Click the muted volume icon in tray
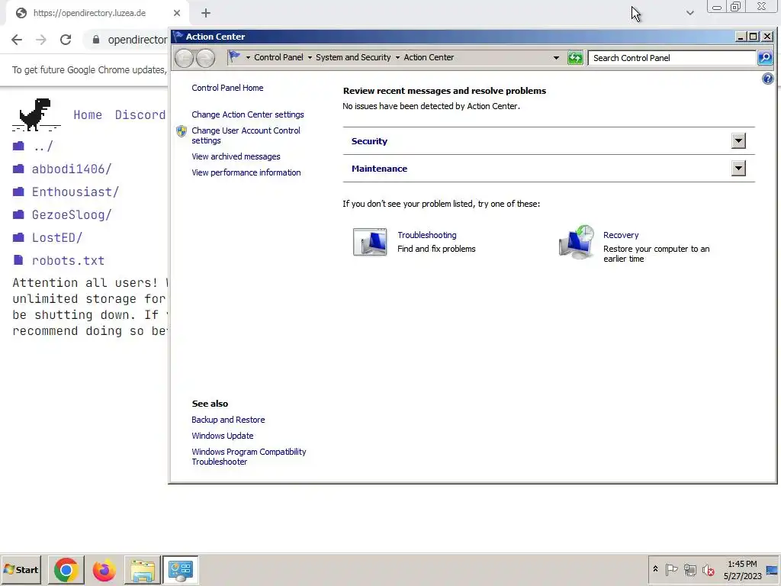This screenshot has height=586, width=781. (709, 569)
